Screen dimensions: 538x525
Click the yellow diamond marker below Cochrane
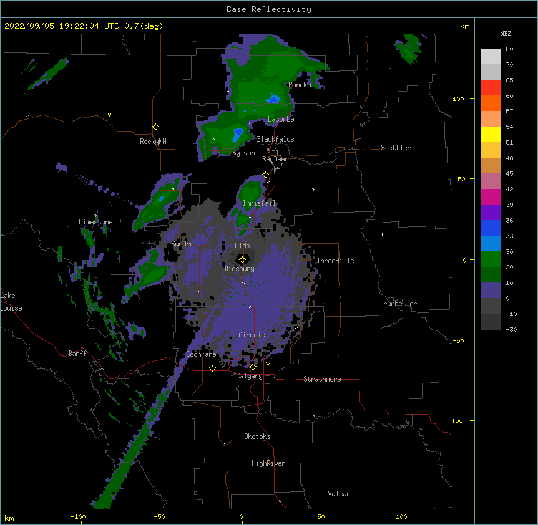[x=212, y=368]
